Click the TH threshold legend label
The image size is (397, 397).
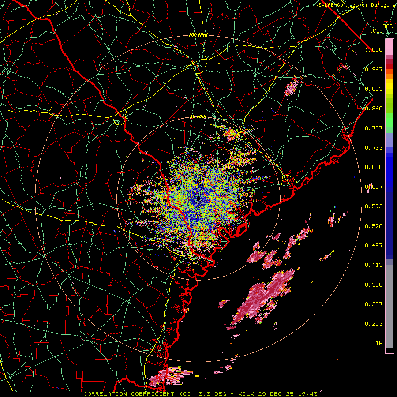379,344
